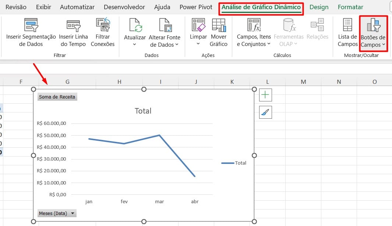Click the Soma de Receita field button
392x226 pixels.
click(57, 97)
